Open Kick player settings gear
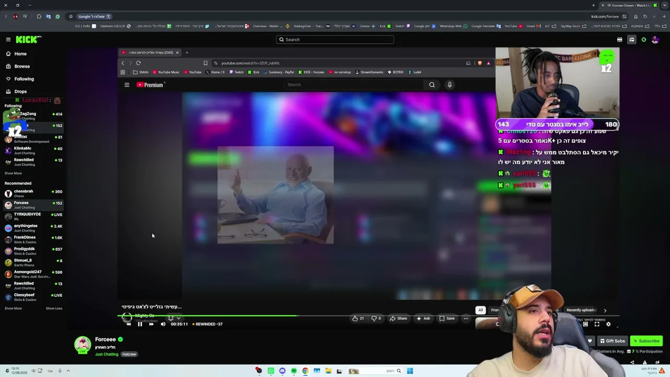 tap(608, 324)
